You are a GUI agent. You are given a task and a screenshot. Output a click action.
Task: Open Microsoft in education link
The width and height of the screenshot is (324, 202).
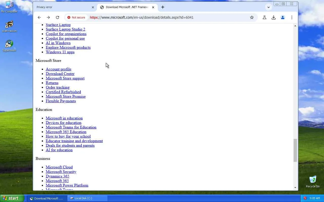tap(64, 118)
